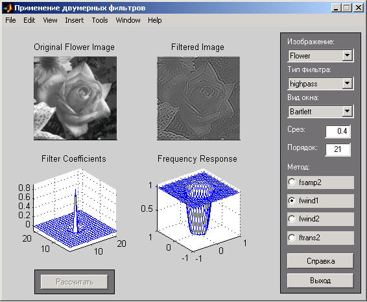Click the Рассчитать button

pos(75,282)
